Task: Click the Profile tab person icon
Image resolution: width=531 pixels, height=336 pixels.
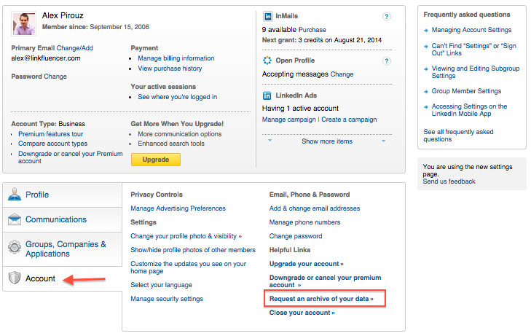Action: [x=15, y=195]
